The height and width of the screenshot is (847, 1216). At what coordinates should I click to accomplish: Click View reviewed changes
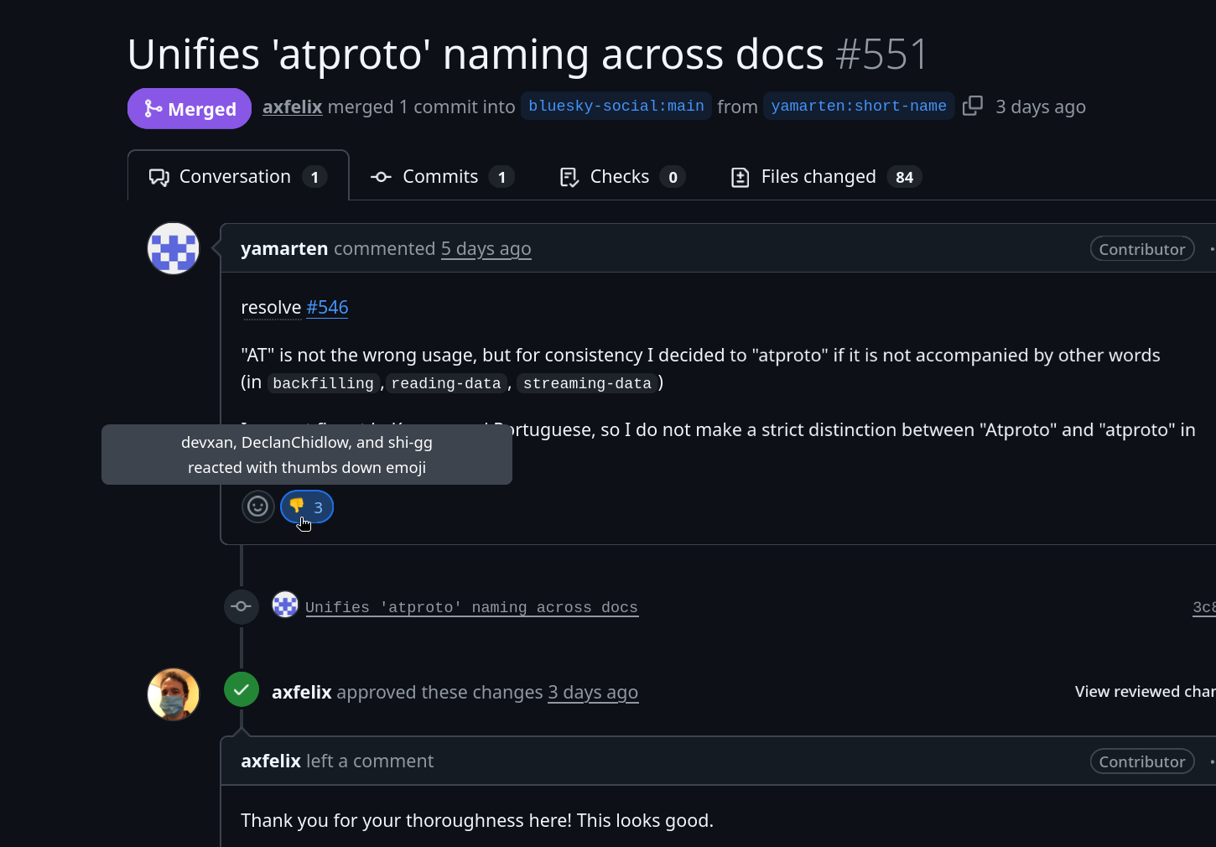pyautogui.click(x=1145, y=692)
